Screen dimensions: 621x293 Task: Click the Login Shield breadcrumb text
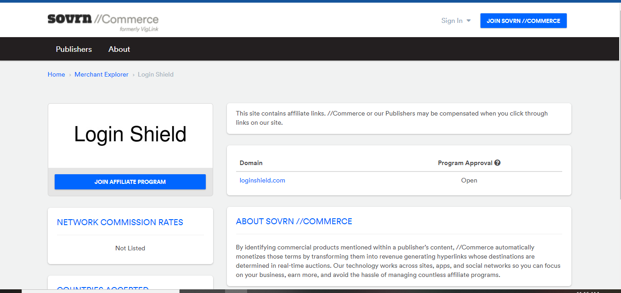[156, 74]
